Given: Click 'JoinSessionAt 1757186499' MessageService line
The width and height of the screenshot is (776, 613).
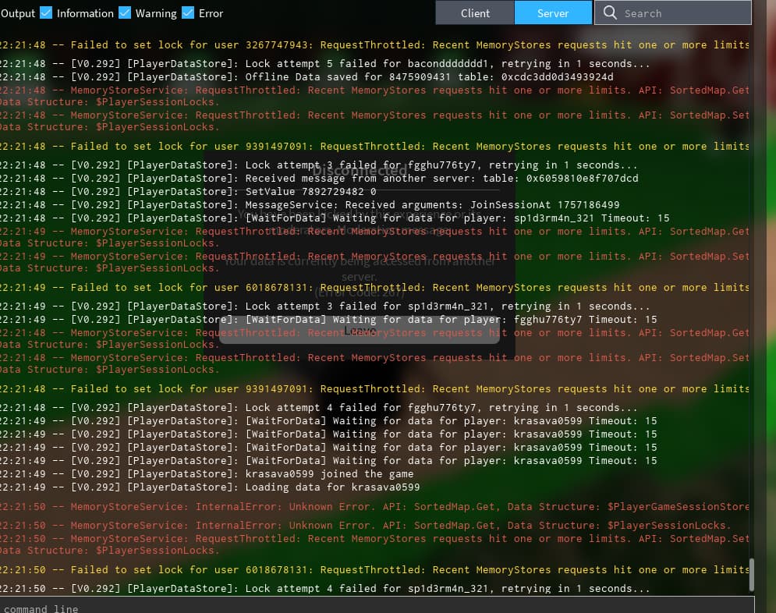Looking at the screenshot, I should point(310,205).
